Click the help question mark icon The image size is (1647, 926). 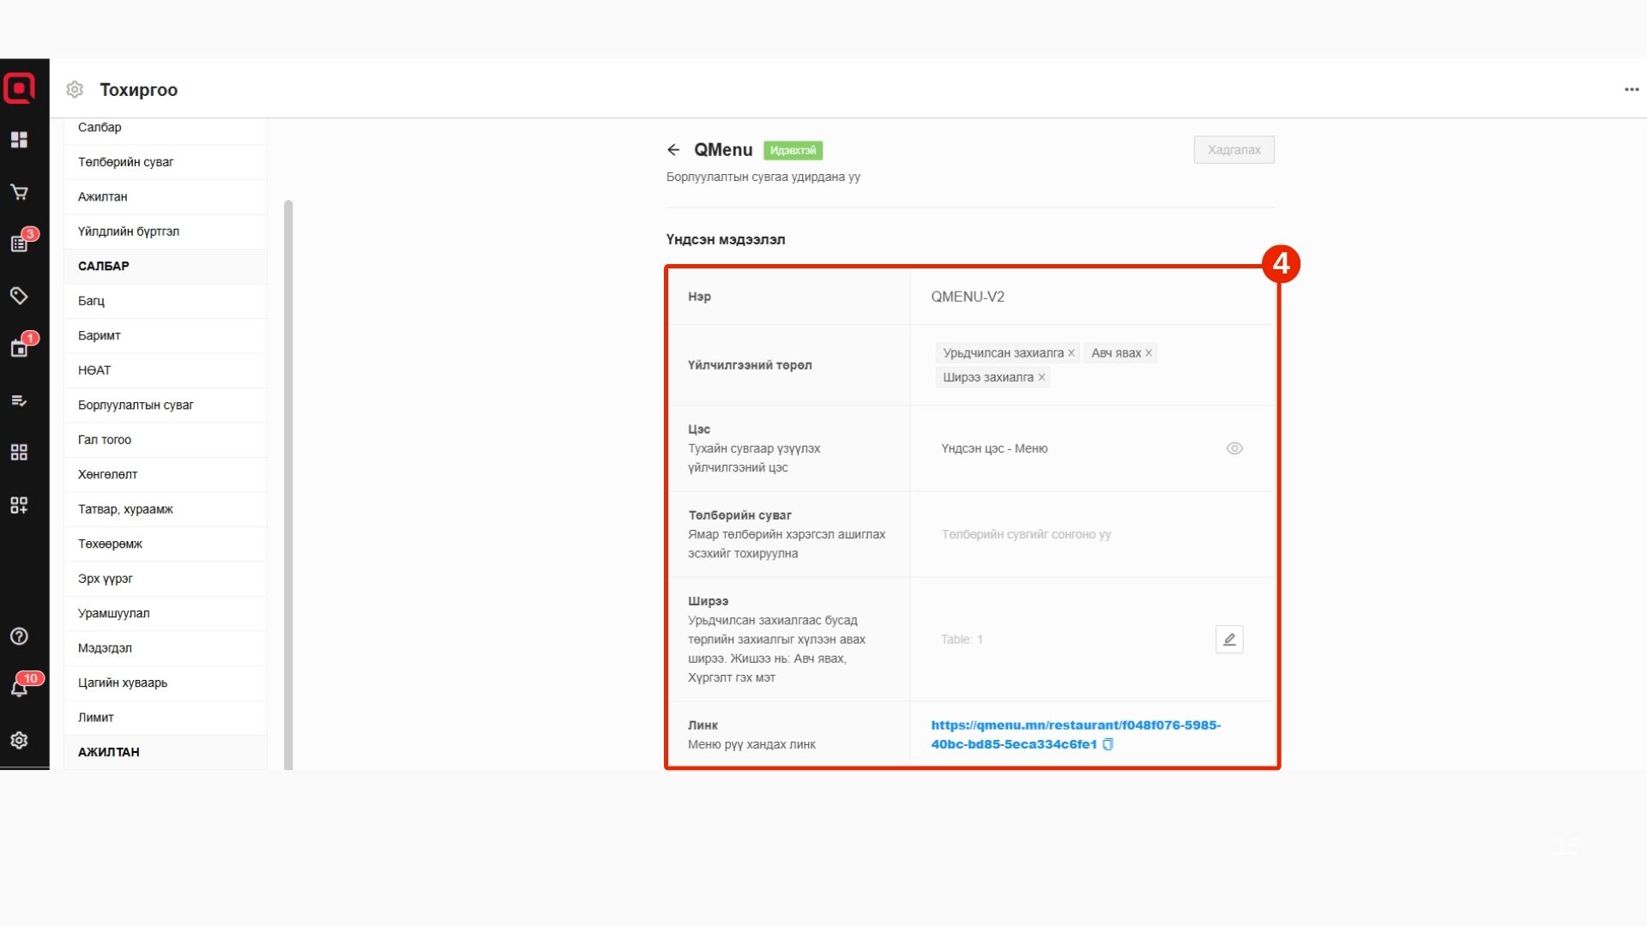pyautogui.click(x=19, y=636)
